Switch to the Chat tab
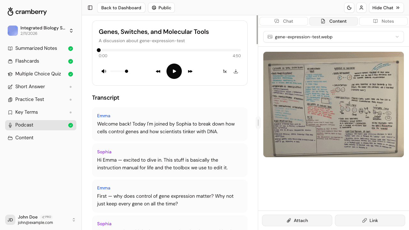The width and height of the screenshot is (409, 230). 283,21
